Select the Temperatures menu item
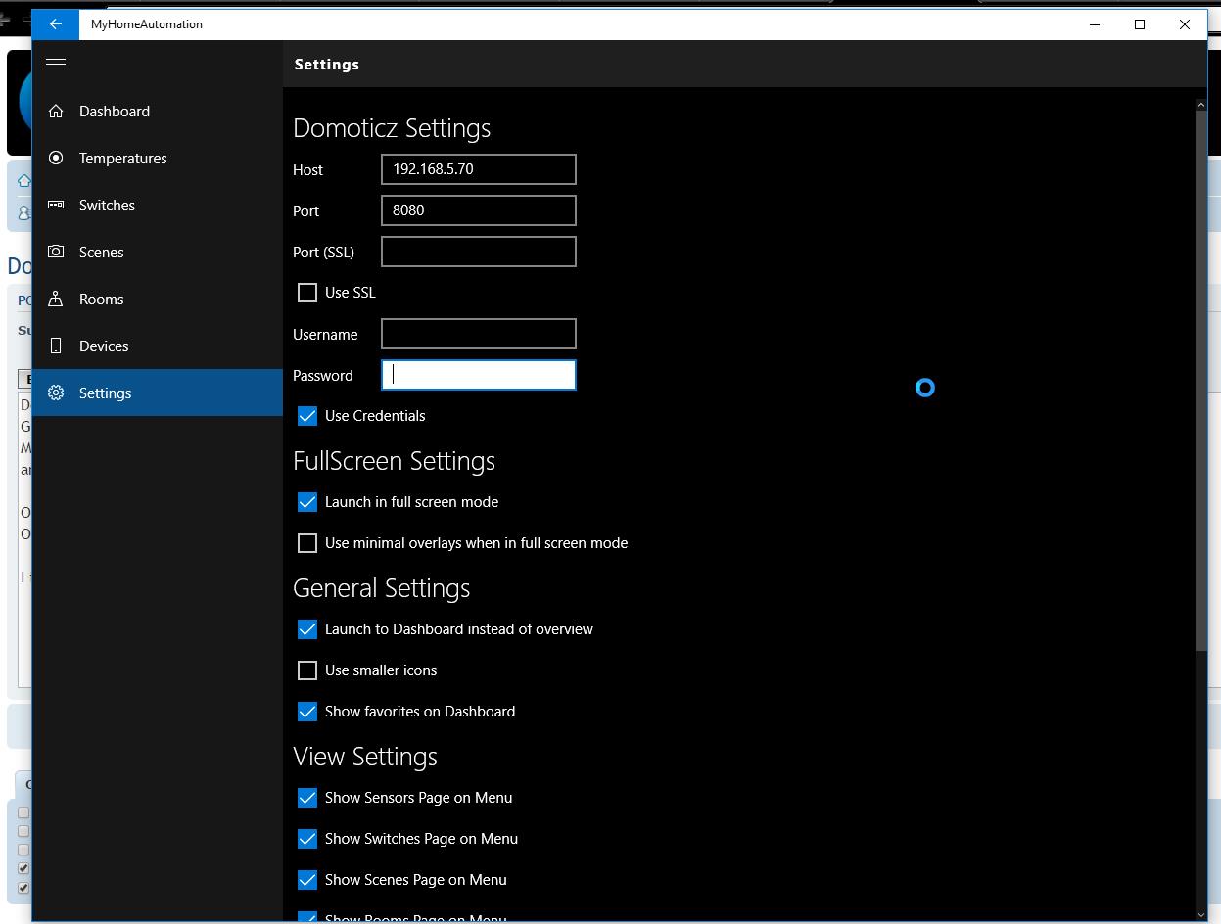This screenshot has height=924, width=1221. 123,158
